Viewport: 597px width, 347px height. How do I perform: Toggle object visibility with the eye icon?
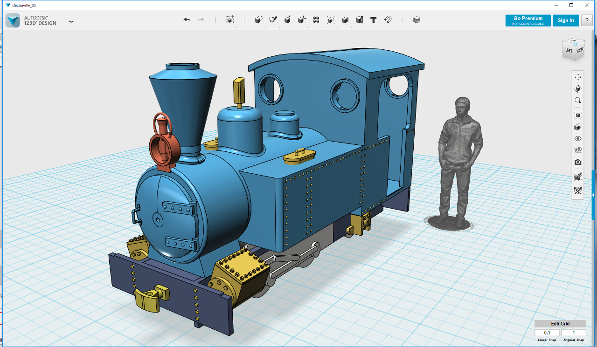click(x=578, y=138)
